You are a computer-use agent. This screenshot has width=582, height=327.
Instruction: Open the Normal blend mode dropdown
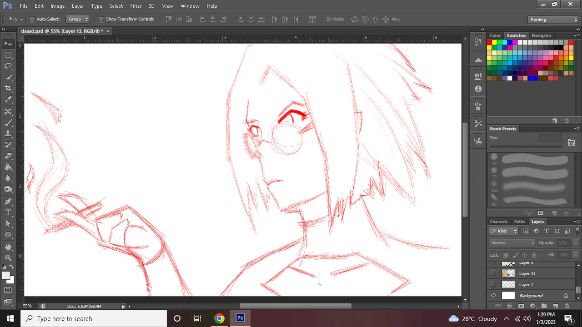(x=512, y=243)
